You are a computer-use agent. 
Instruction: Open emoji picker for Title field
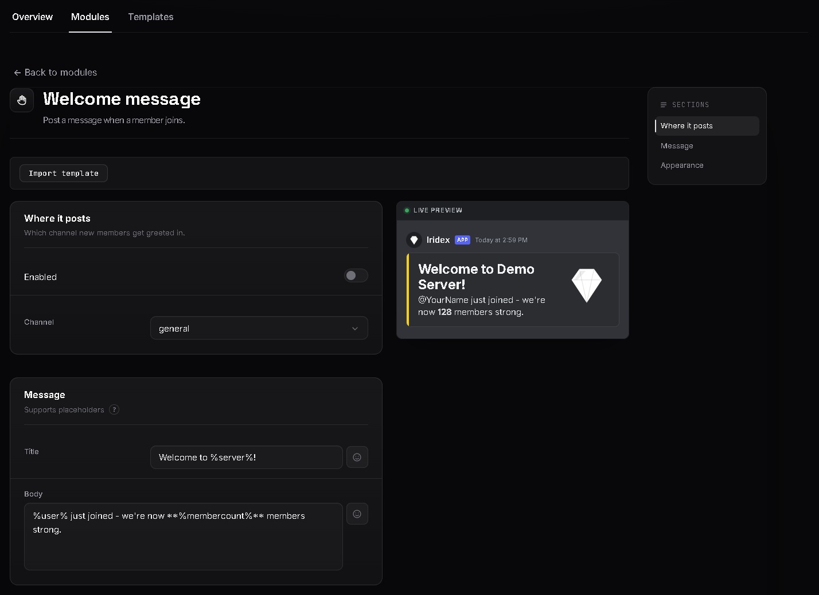[357, 457]
